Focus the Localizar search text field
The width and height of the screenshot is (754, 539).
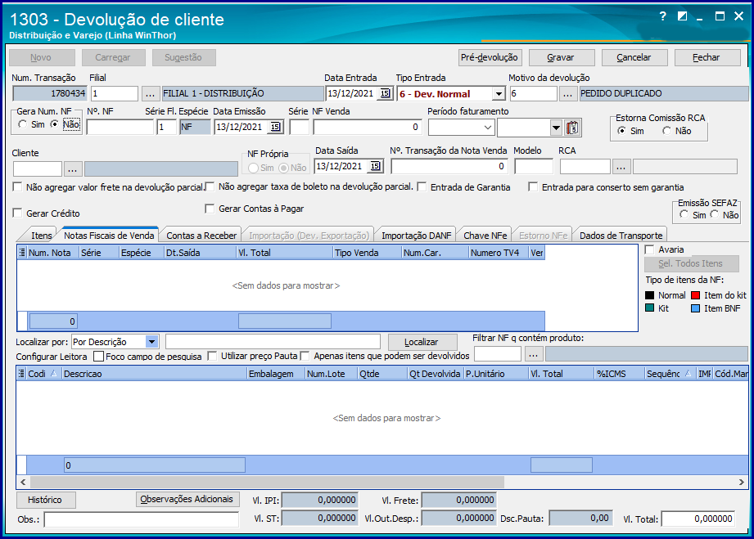273,342
